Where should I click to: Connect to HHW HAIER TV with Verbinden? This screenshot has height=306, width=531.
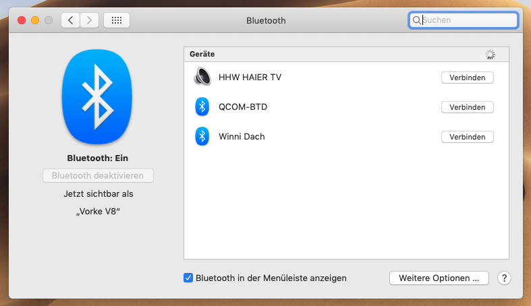coord(467,78)
